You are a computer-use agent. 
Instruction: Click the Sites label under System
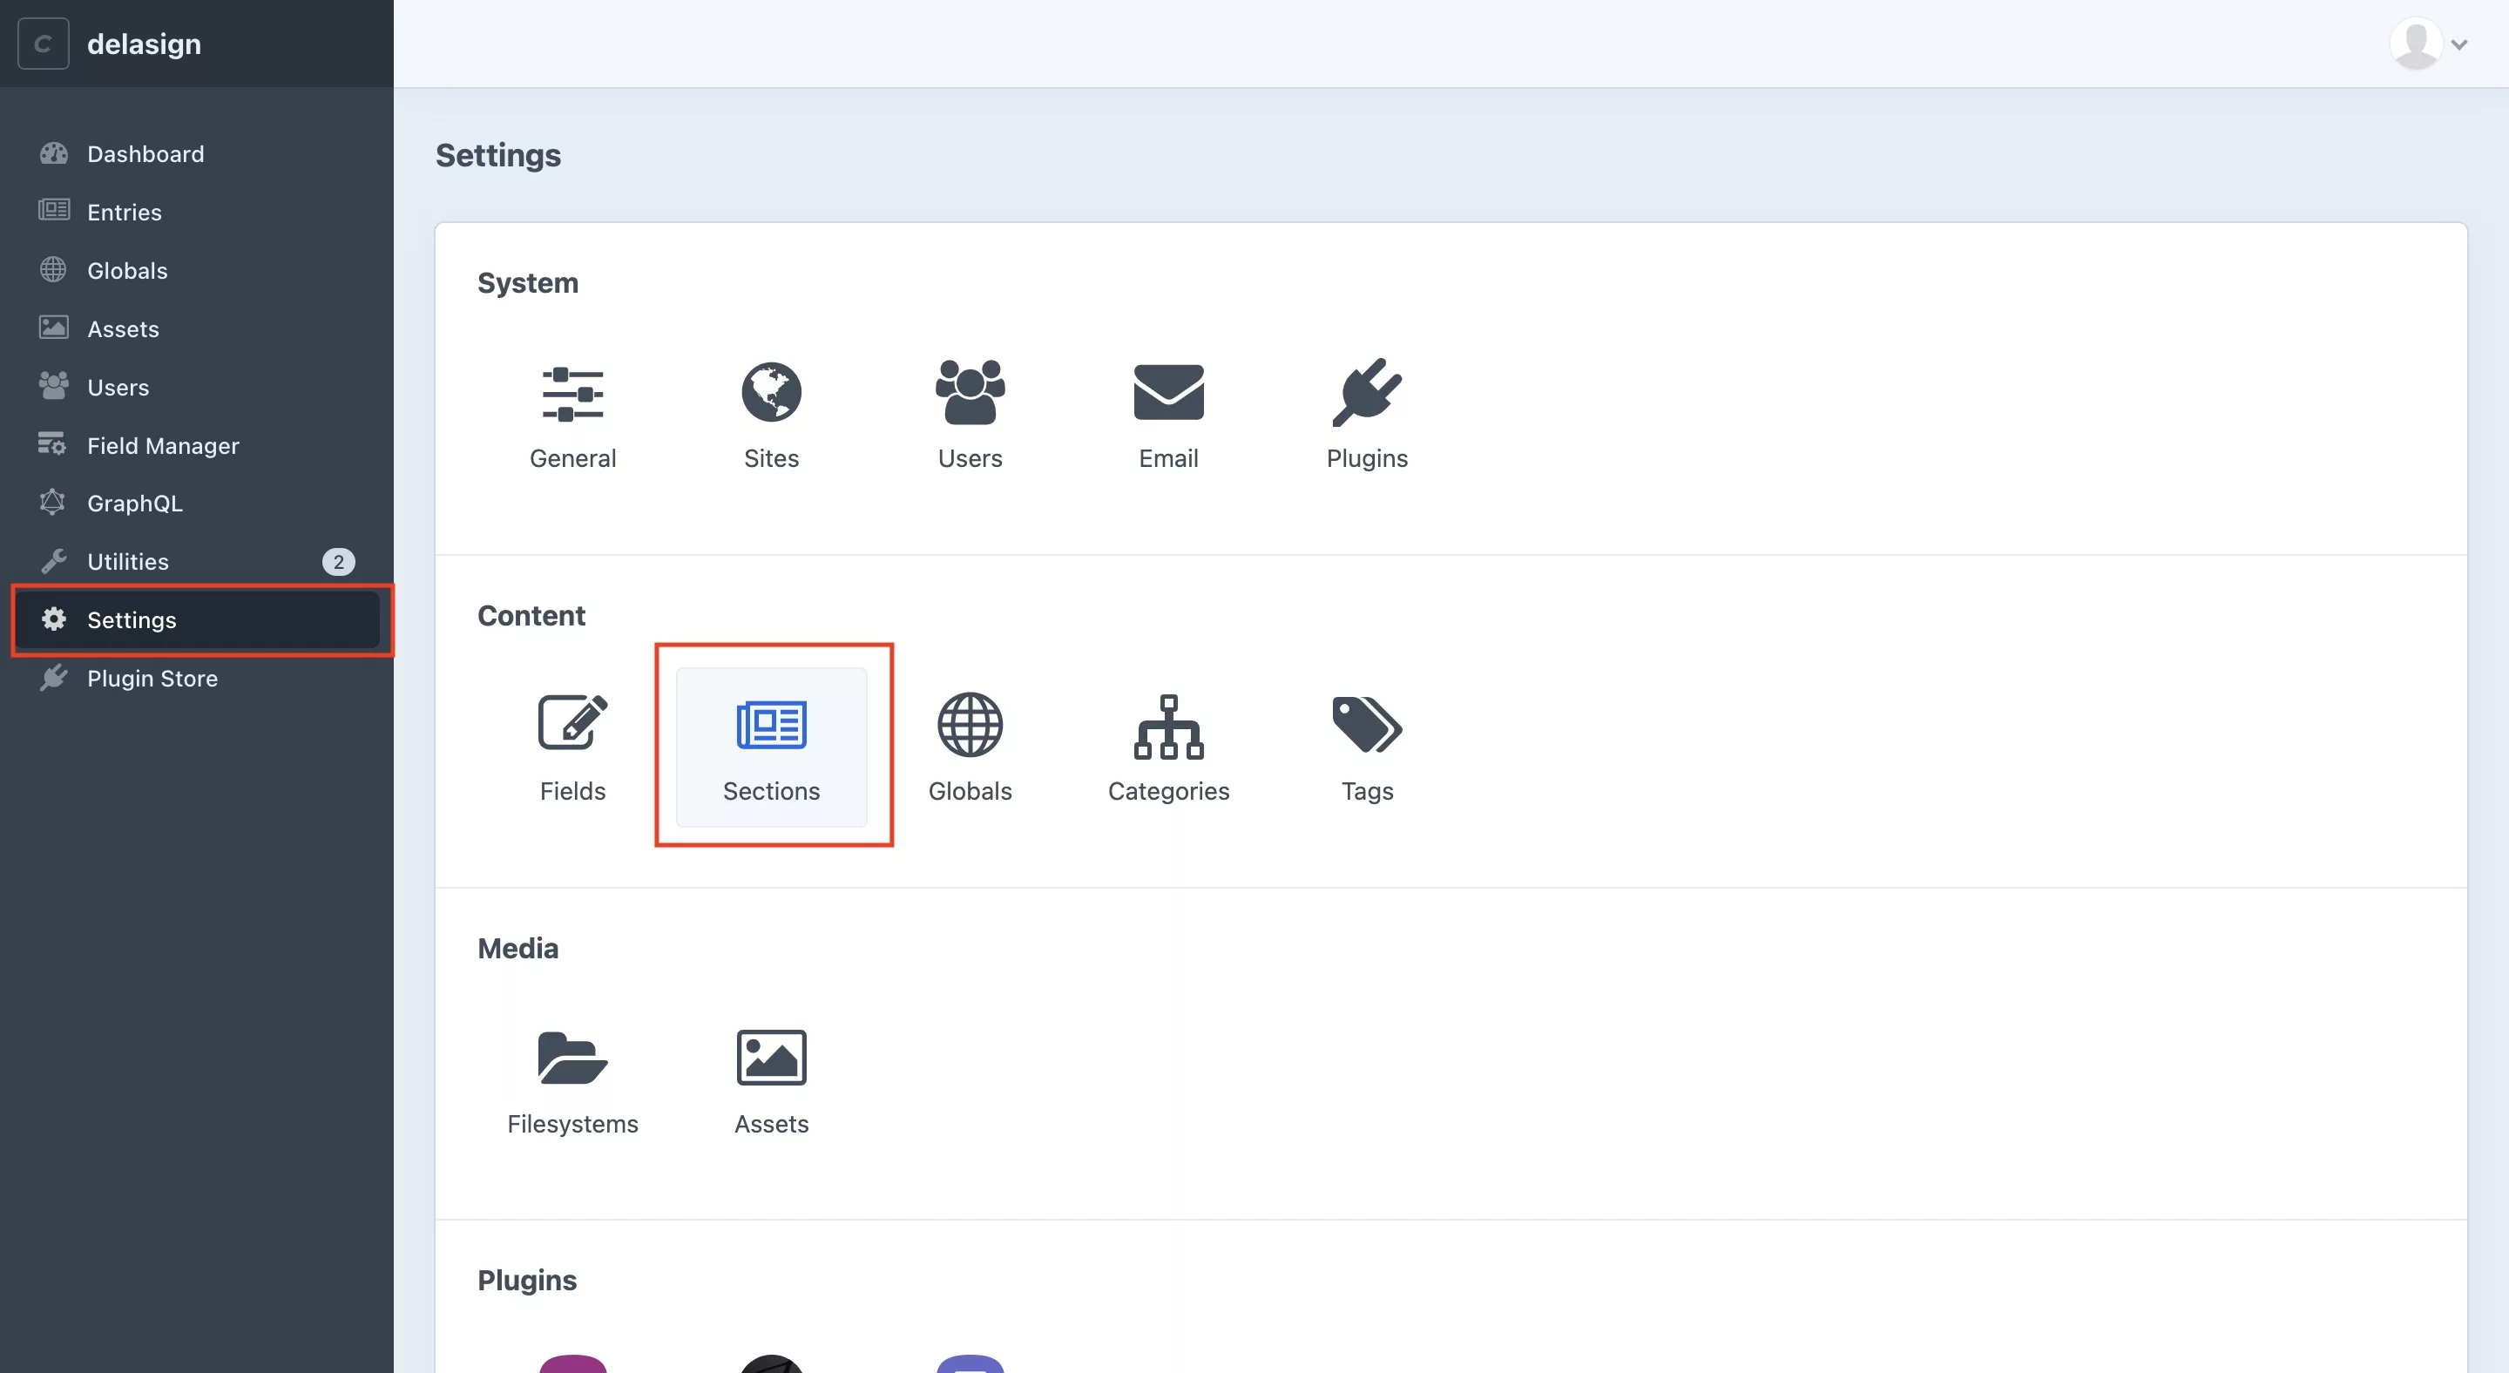pos(771,458)
